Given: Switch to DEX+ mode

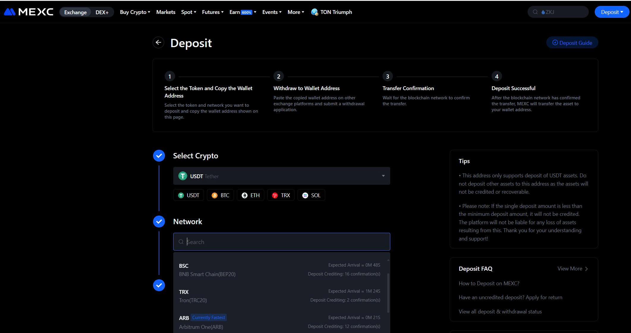Looking at the screenshot, I should pyautogui.click(x=102, y=12).
